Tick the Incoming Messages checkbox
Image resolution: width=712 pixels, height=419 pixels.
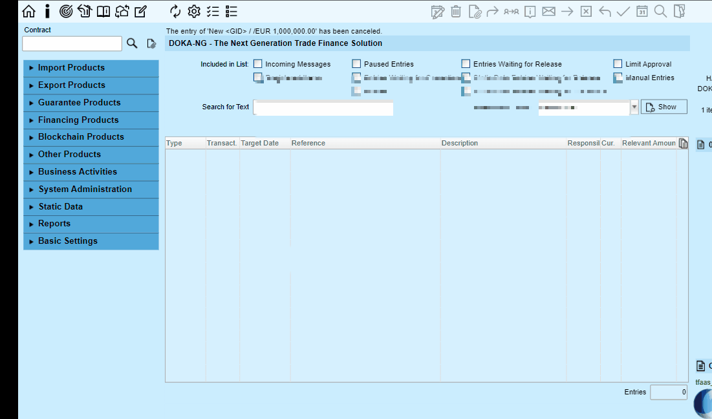point(258,63)
